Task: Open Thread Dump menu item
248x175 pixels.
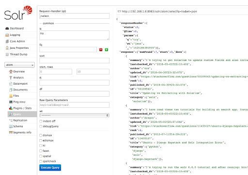Action: (18, 54)
